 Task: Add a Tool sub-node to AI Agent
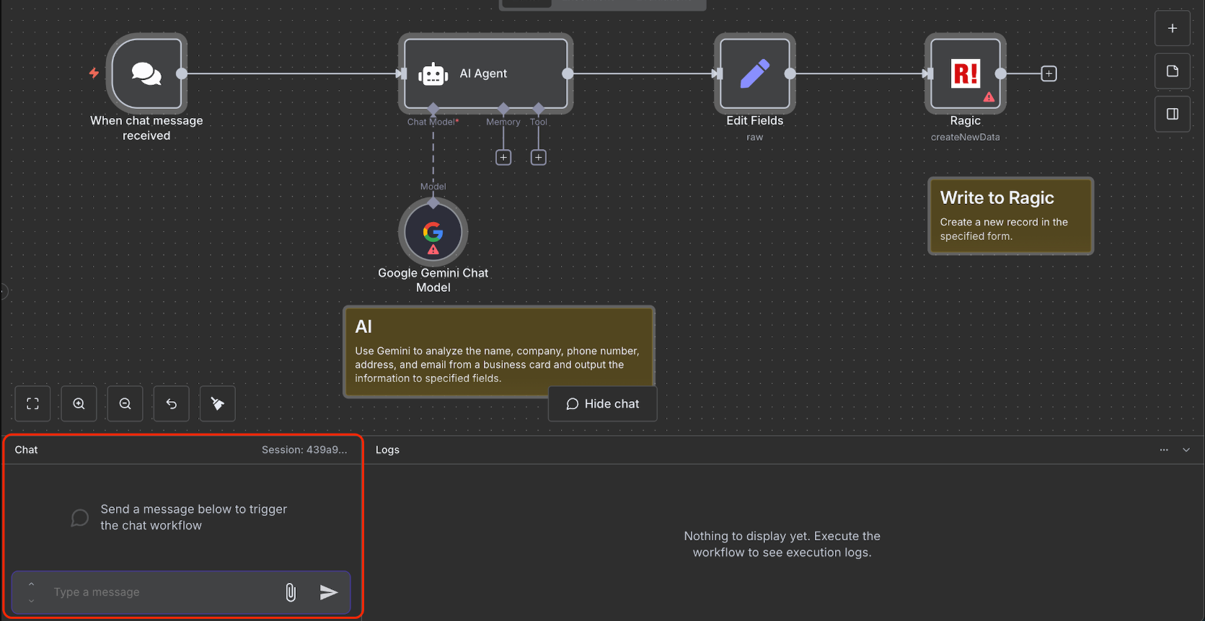(539, 157)
